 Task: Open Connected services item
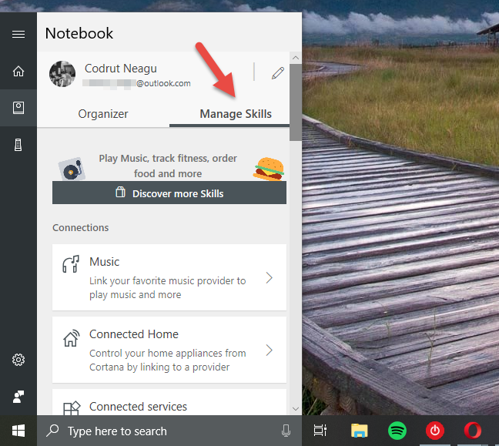(x=169, y=402)
